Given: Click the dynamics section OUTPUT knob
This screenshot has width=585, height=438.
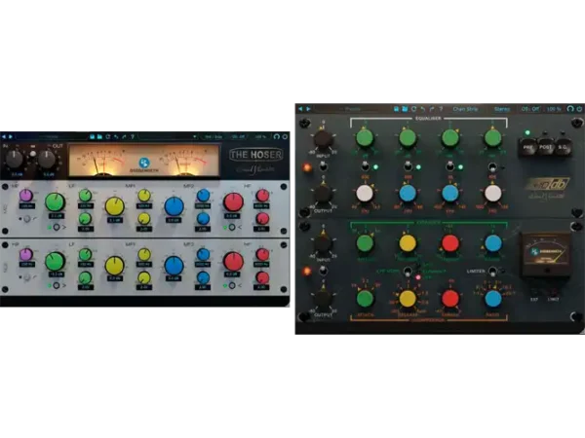Looking at the screenshot, I should click(323, 299).
